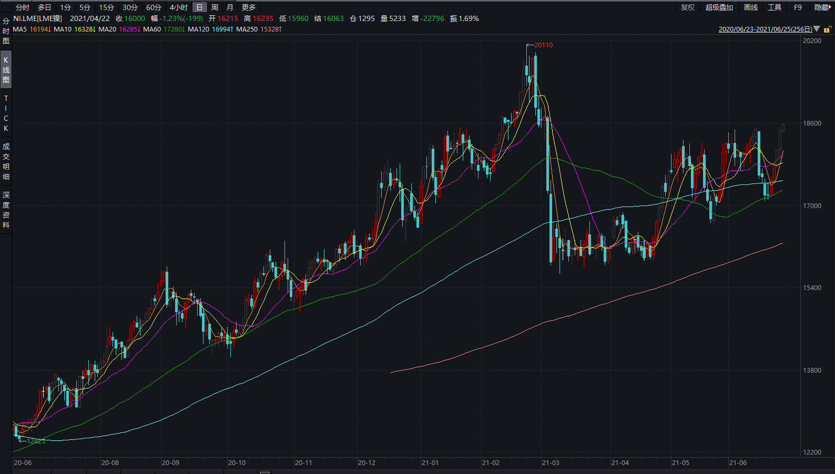The height and width of the screenshot is (474, 835).
Task: Open the 更多 periods dropdown
Action: click(x=249, y=7)
